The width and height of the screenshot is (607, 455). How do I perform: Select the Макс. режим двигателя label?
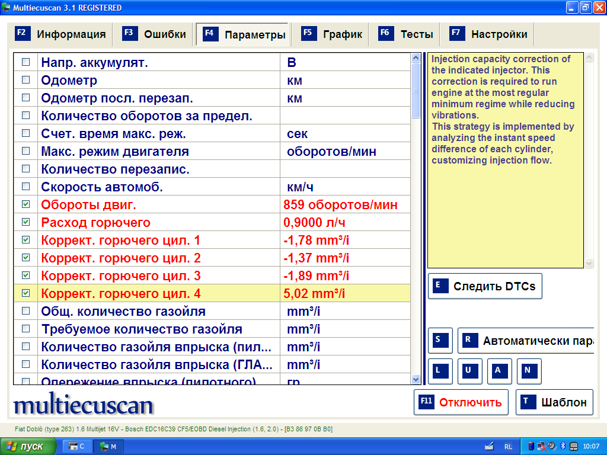pos(115,151)
